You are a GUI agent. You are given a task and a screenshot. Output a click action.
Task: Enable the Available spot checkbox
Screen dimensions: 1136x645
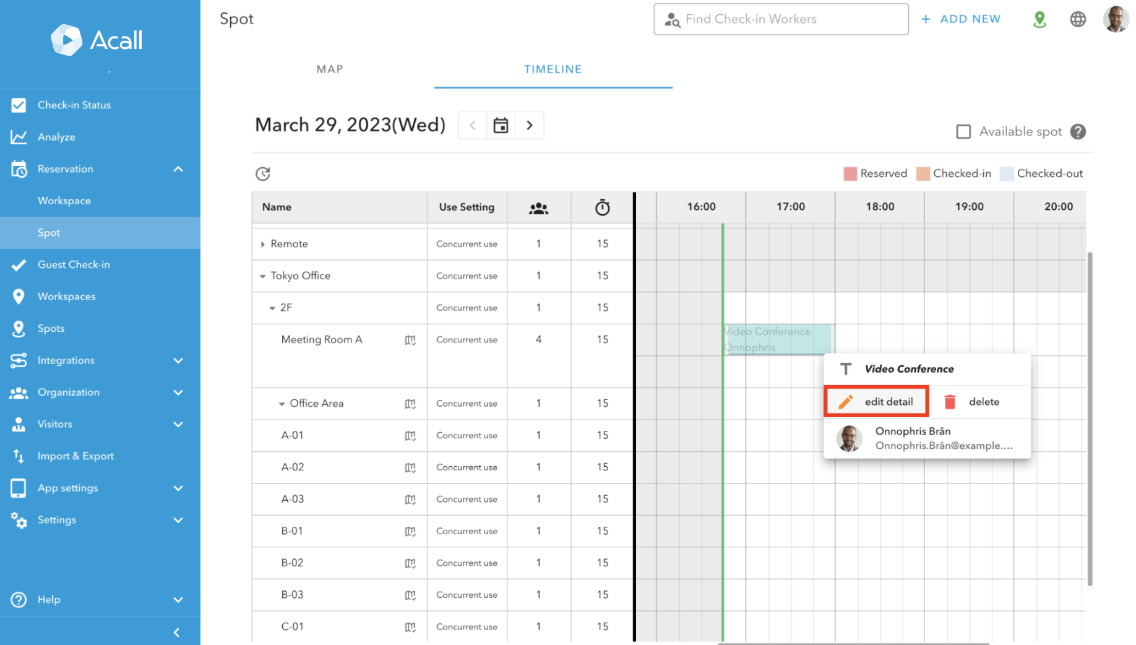963,131
